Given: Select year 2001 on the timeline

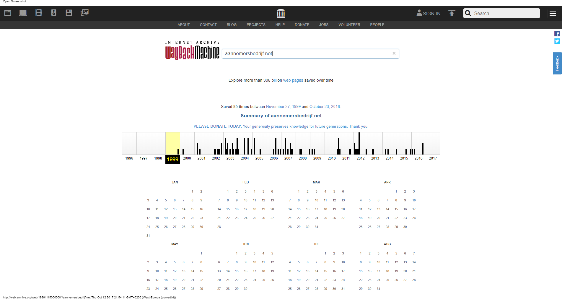Looking at the screenshot, I should pyautogui.click(x=201, y=158).
